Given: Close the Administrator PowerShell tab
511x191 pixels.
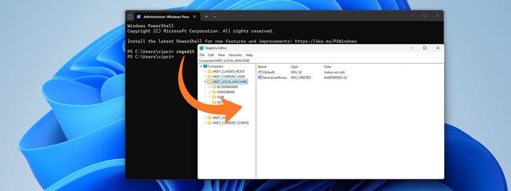Looking at the screenshot, I should click(x=195, y=17).
